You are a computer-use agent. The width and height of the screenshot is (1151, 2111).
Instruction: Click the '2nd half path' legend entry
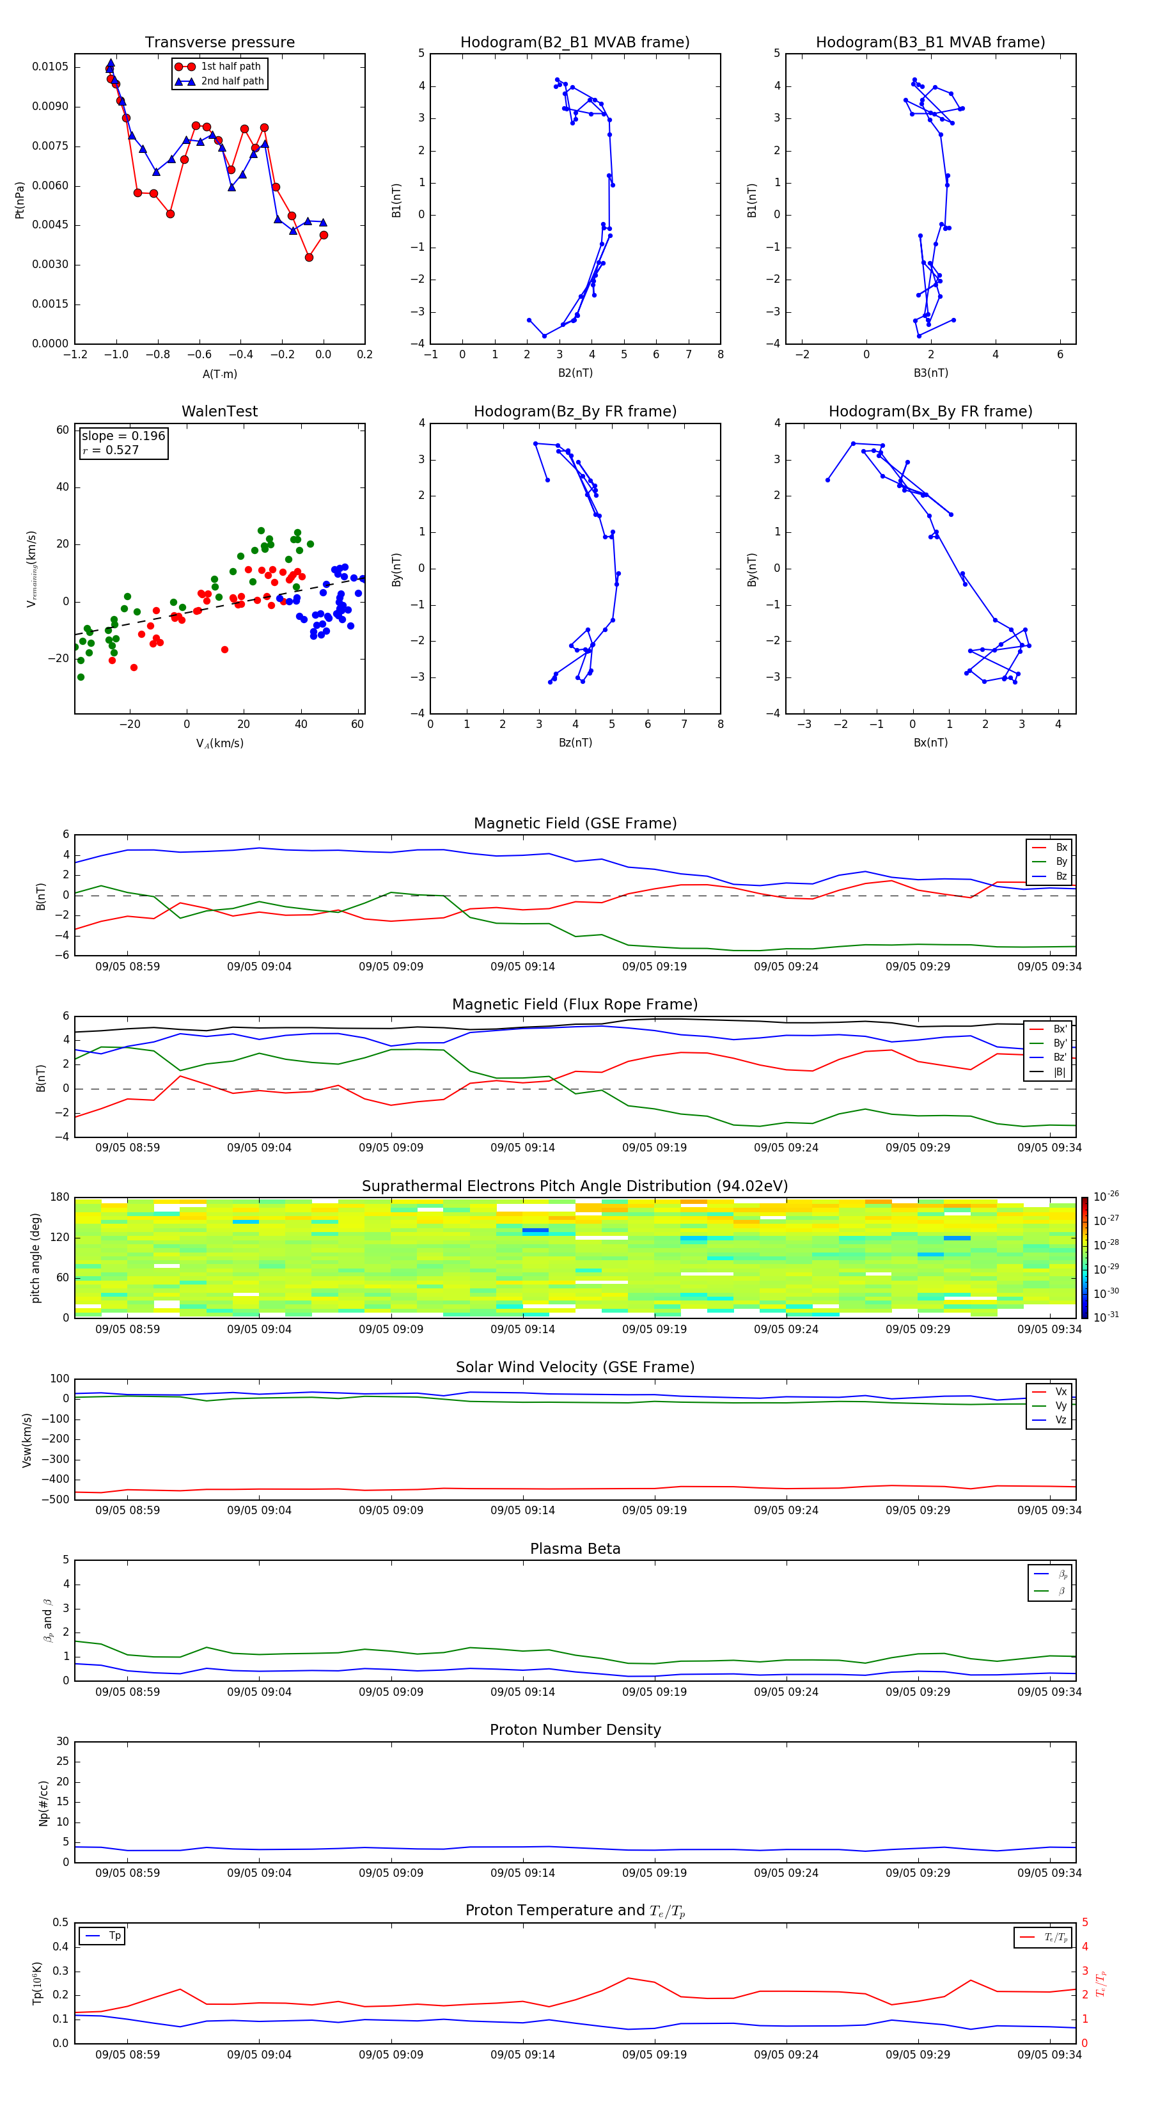click(219, 81)
